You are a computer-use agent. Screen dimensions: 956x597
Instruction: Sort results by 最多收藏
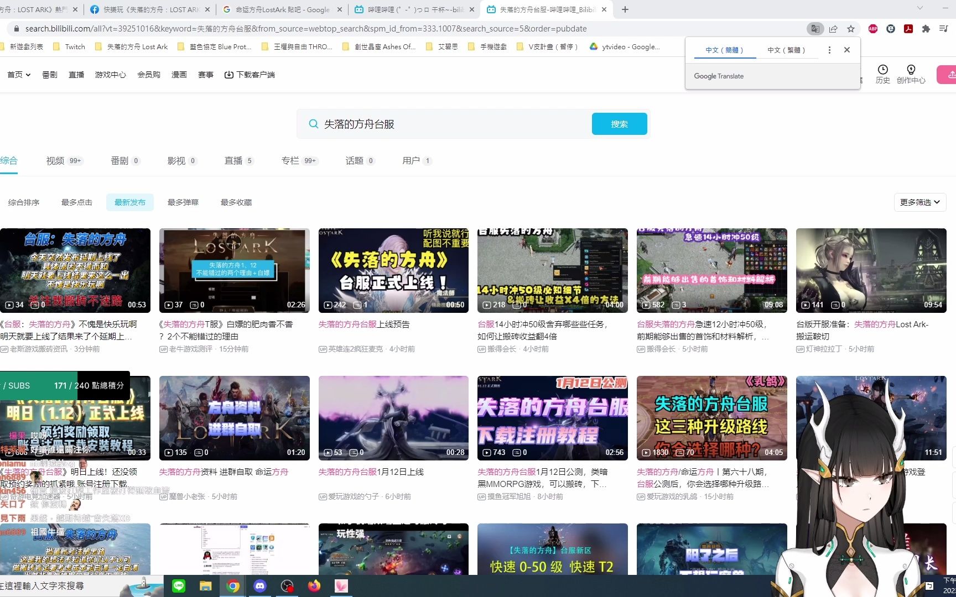click(x=236, y=202)
